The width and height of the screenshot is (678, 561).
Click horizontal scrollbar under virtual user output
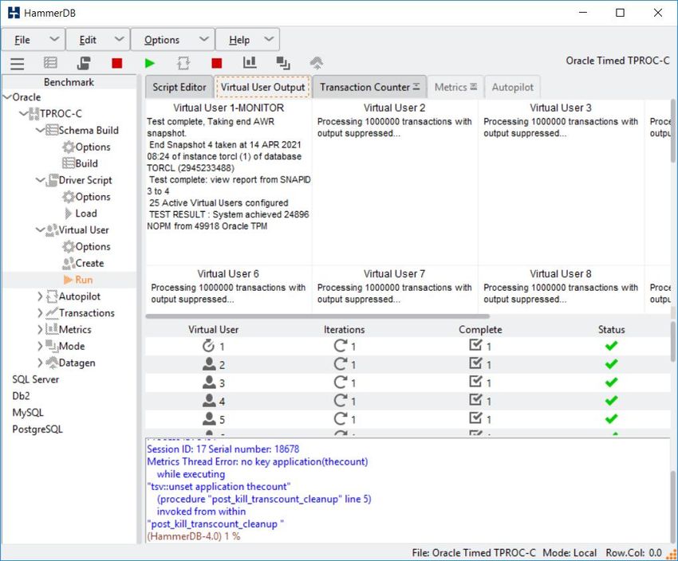click(317, 316)
